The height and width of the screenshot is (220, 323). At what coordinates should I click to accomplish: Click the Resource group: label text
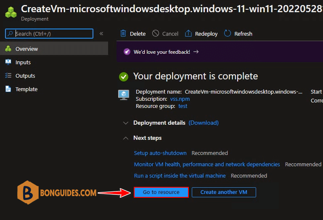coord(156,106)
